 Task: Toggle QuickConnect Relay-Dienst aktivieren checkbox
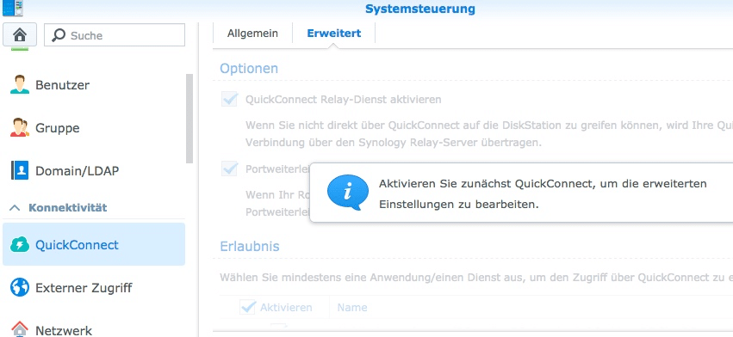[229, 99]
